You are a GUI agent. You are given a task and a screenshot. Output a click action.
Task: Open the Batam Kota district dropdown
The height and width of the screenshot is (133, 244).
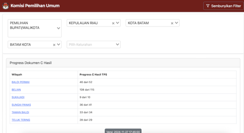[x=35, y=45]
